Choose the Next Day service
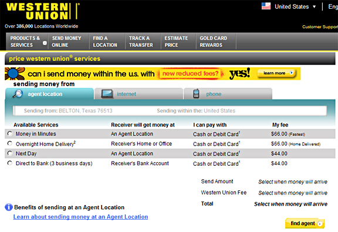The width and height of the screenshot is (338, 232). (x=10, y=153)
